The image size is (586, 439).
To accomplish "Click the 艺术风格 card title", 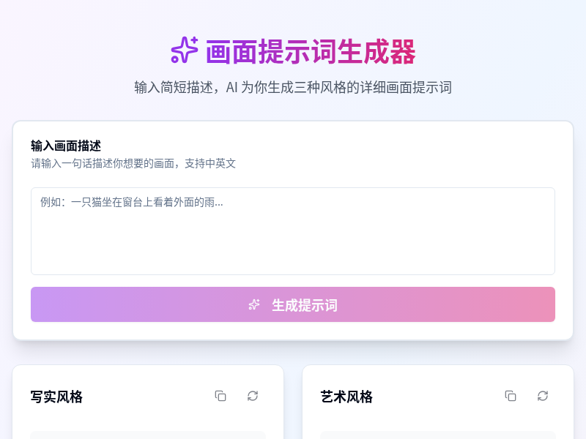I will (x=346, y=397).
